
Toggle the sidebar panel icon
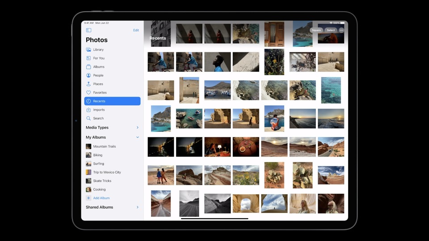click(88, 30)
